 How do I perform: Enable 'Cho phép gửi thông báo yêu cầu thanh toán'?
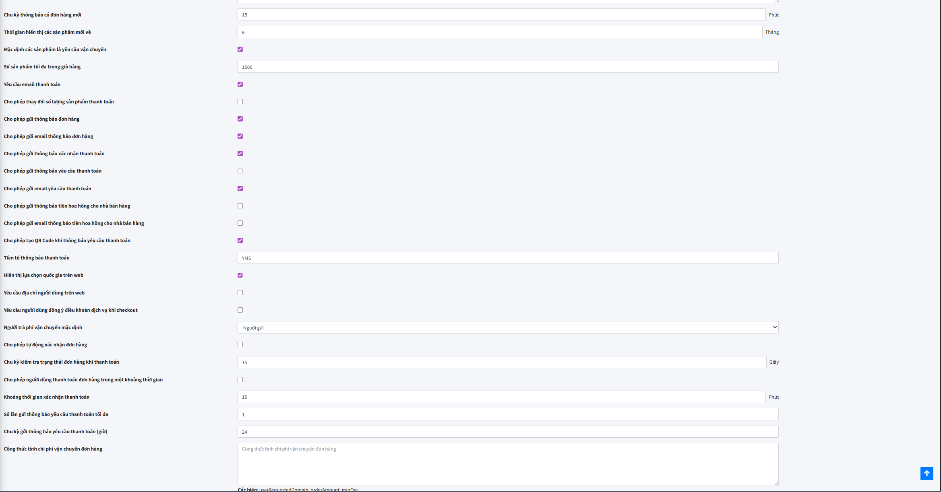point(240,171)
